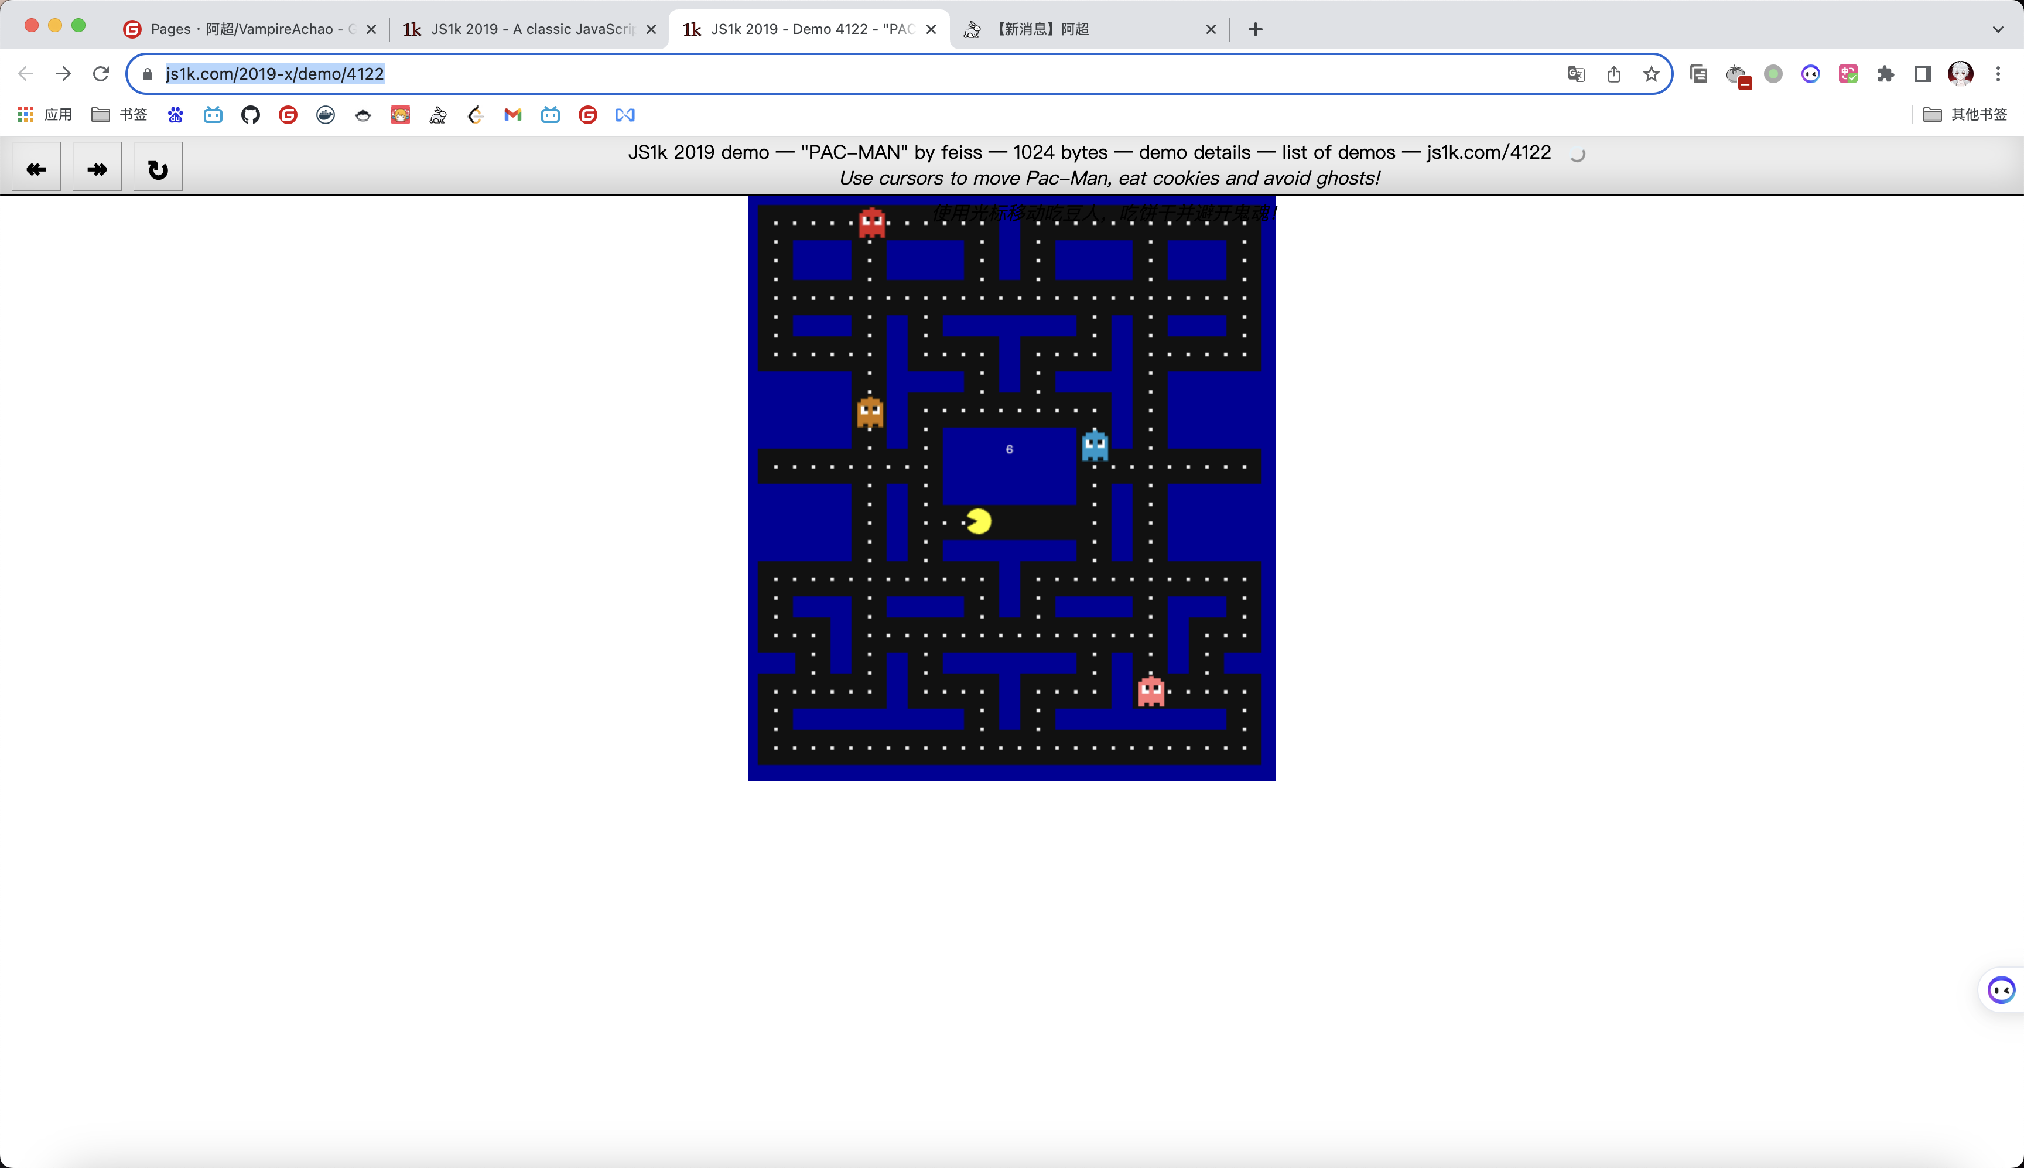Expand the tab search chevron
Viewport: 2024px width, 1168px height.
[1998, 29]
